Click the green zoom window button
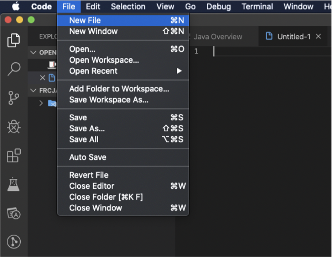The image size is (332, 257). [x=31, y=20]
